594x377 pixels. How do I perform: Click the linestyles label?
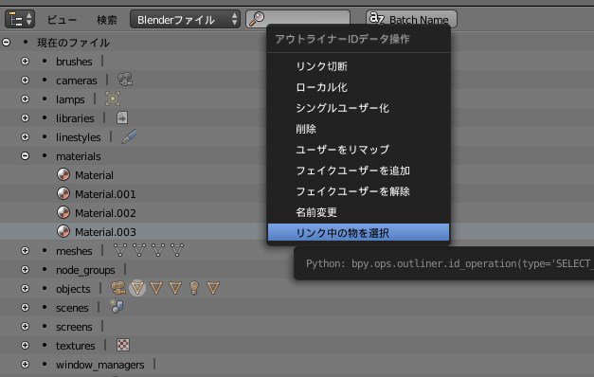[78, 137]
